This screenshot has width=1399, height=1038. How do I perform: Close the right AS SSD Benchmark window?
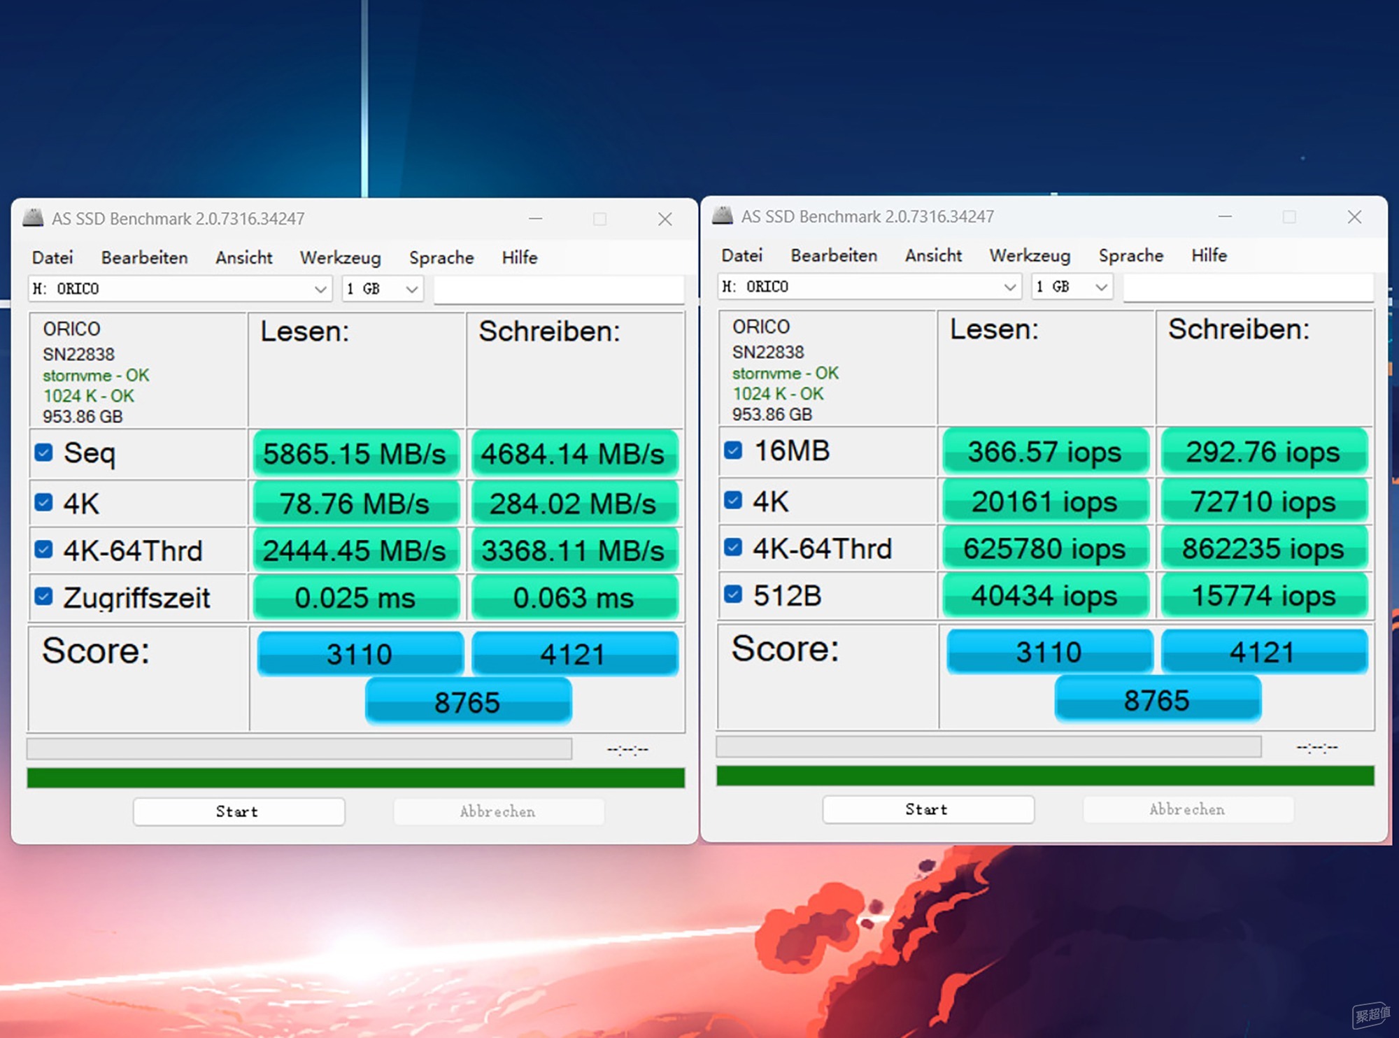(1355, 217)
